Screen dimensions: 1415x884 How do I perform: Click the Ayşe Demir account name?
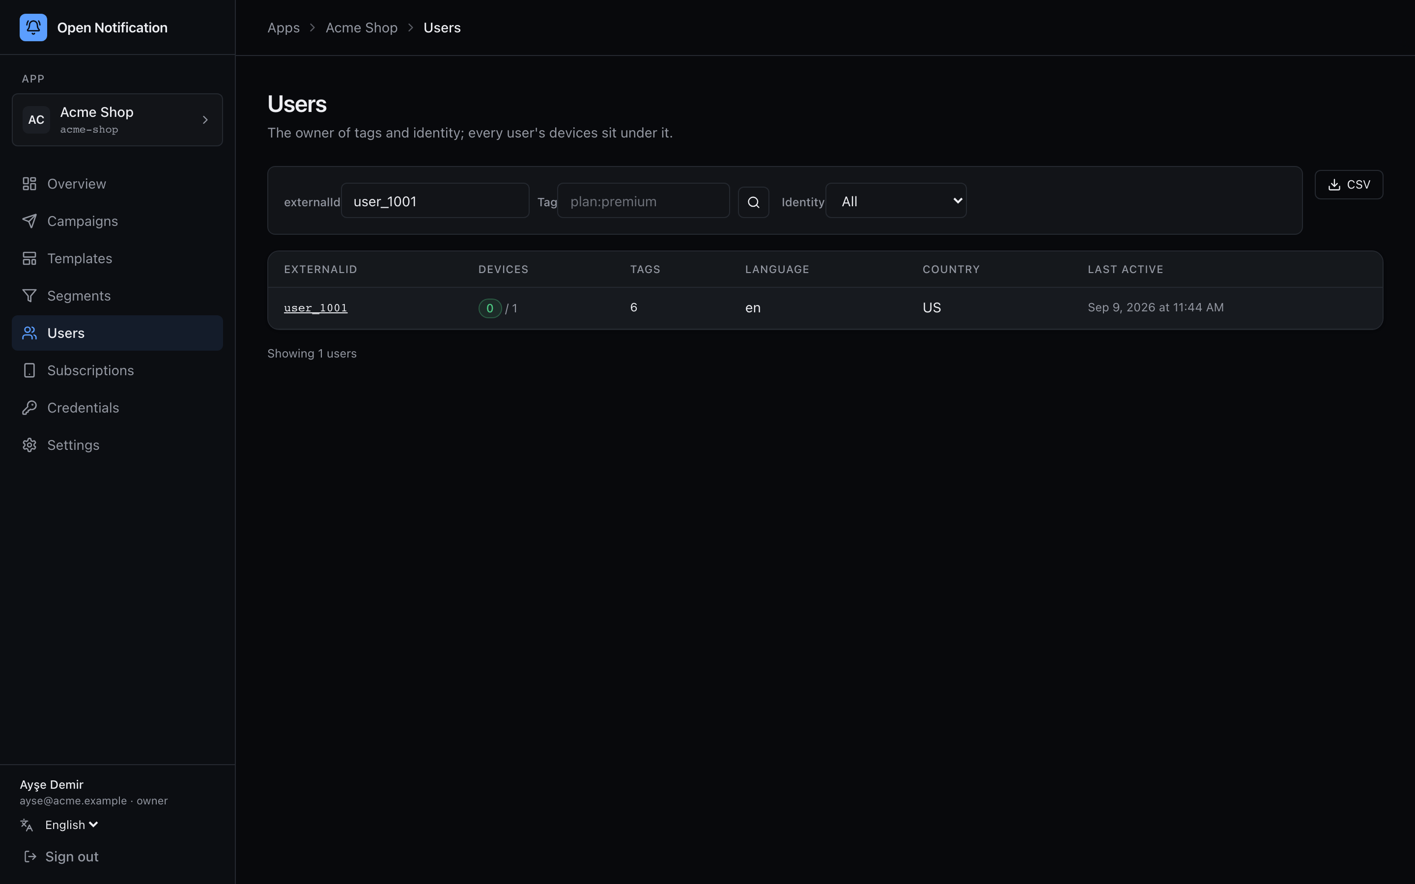click(x=52, y=785)
